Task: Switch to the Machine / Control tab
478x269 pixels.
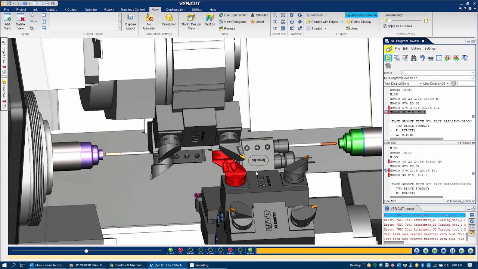Action: (133, 10)
